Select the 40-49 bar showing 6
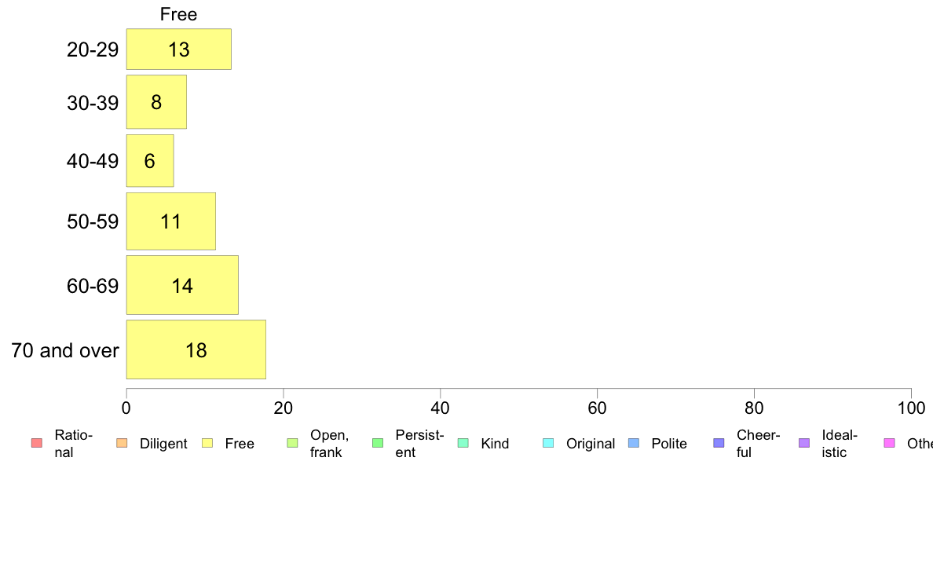This screenshot has width=933, height=578. pyautogui.click(x=150, y=161)
